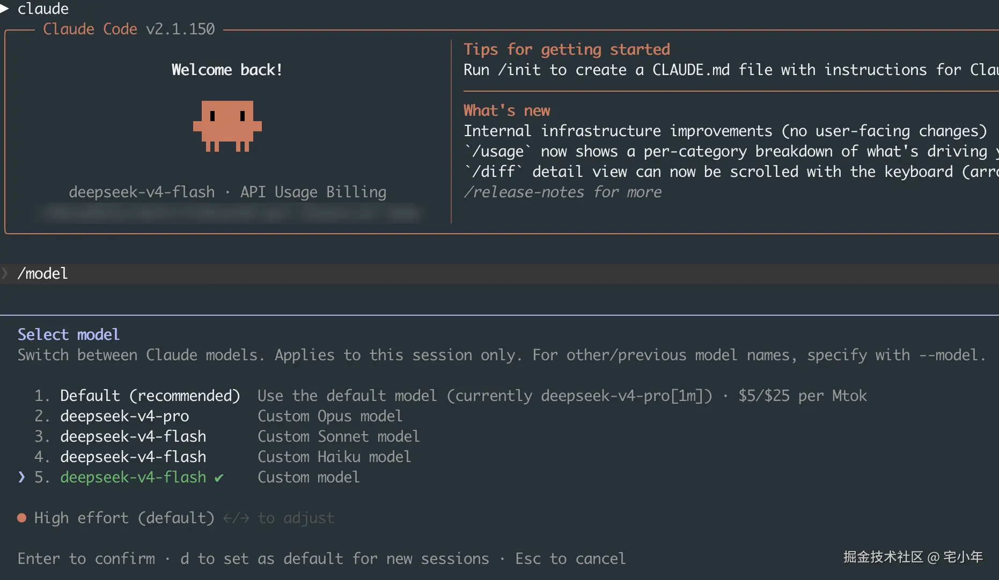Click the 'Select model' heading
The height and width of the screenshot is (580, 999).
point(69,334)
